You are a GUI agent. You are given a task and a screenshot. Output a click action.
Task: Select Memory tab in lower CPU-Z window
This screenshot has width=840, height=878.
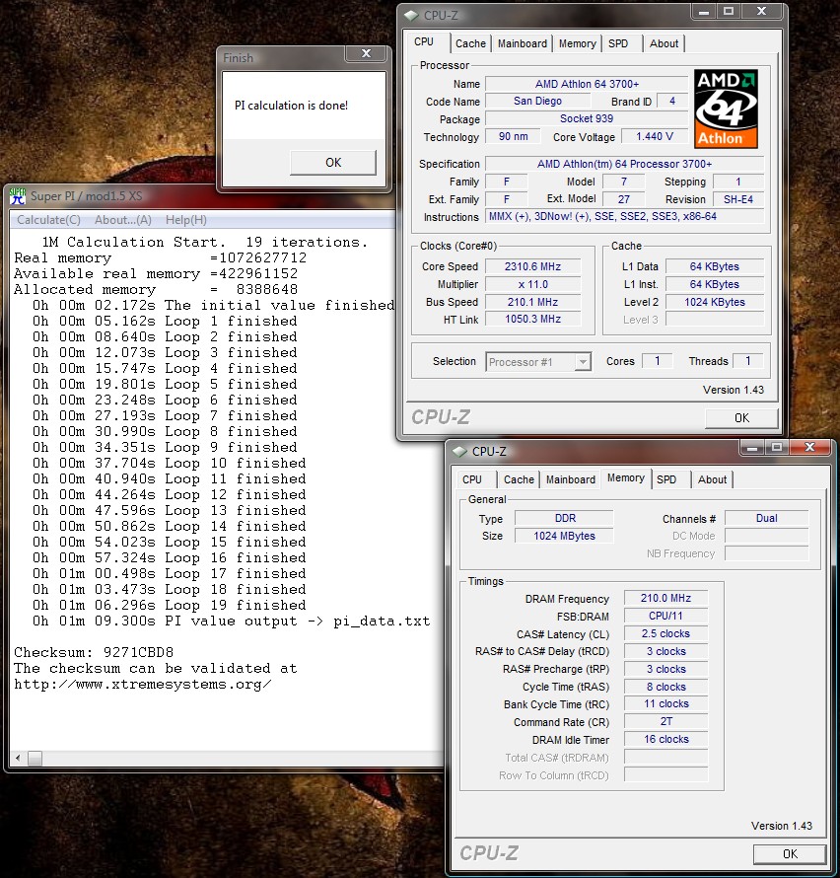tap(626, 477)
